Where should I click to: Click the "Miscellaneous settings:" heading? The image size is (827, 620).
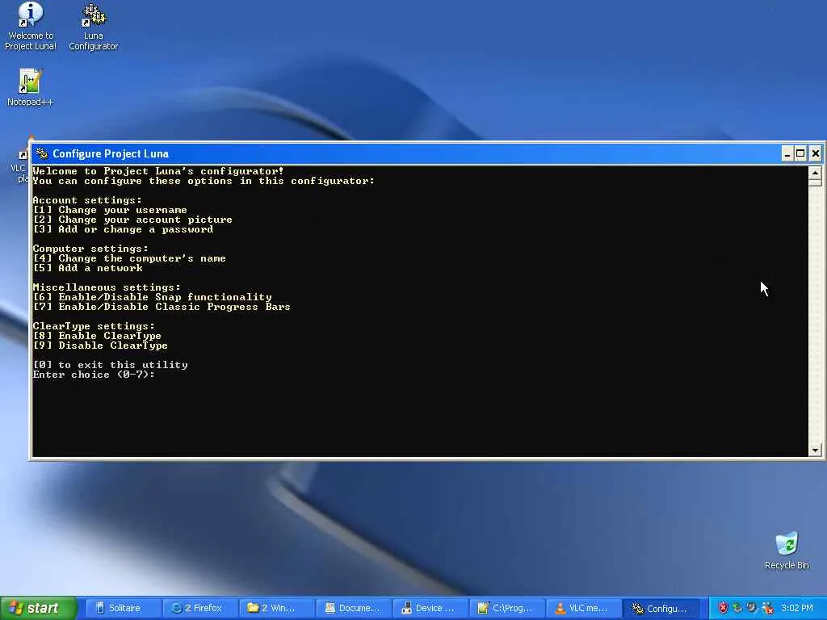[107, 287]
